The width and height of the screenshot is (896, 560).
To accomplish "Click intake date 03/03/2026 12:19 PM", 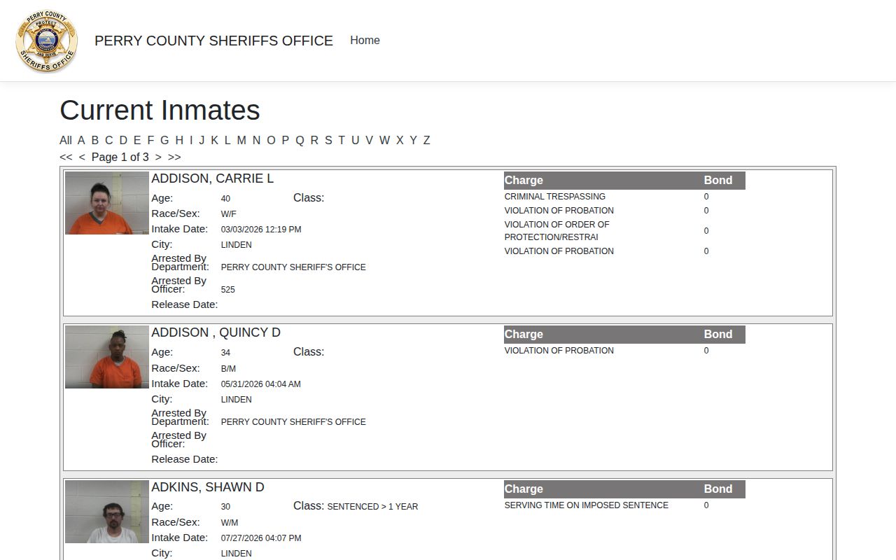I will pos(261,230).
